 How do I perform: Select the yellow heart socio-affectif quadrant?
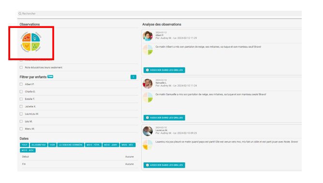[27, 47]
